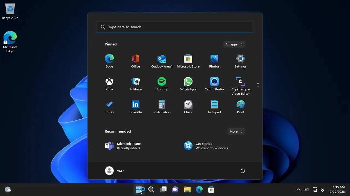The image size is (350, 196).
Task: Open the VM7 user account menu
Action: point(115,171)
